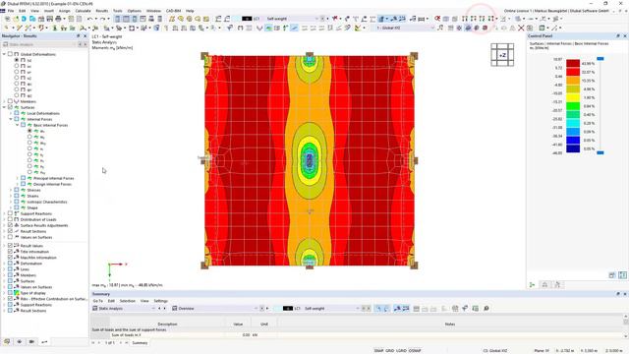Expand the Members tree node
Screen dimensions: 629x354
coord(4,101)
